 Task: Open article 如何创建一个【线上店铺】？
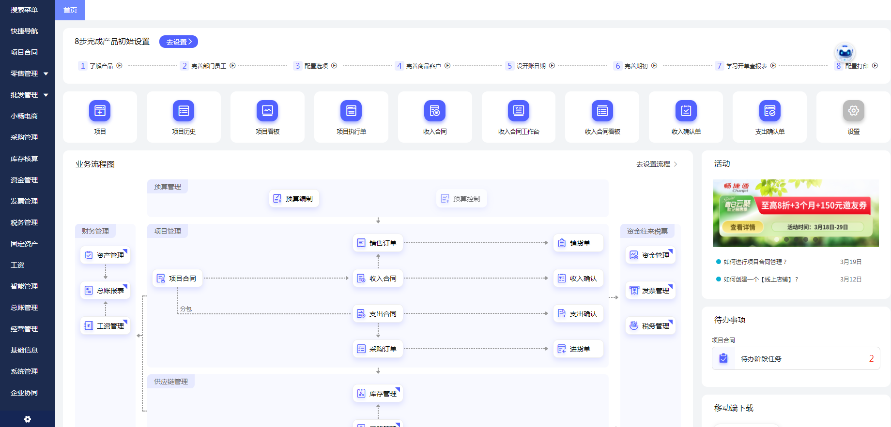click(x=761, y=279)
